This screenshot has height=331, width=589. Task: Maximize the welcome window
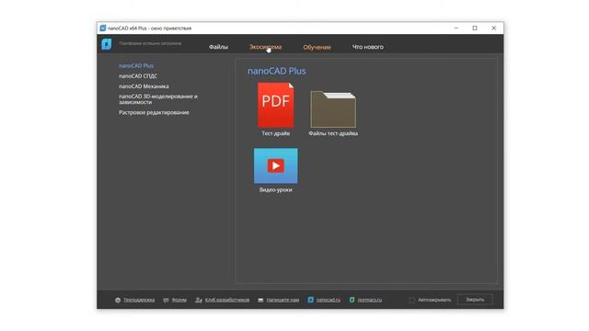(475, 29)
